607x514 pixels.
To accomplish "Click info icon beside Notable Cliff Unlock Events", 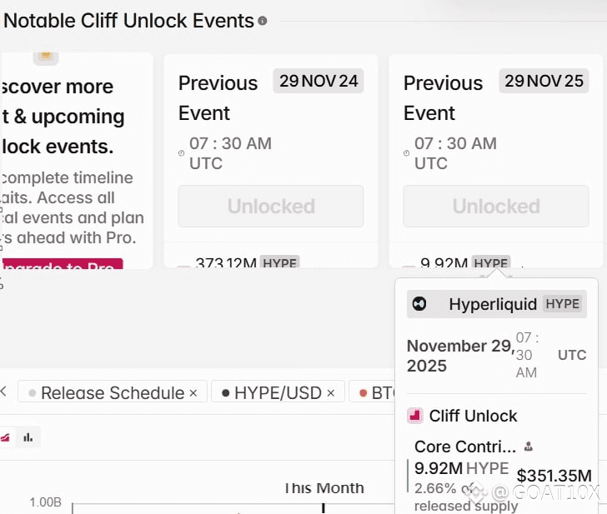I will [263, 21].
